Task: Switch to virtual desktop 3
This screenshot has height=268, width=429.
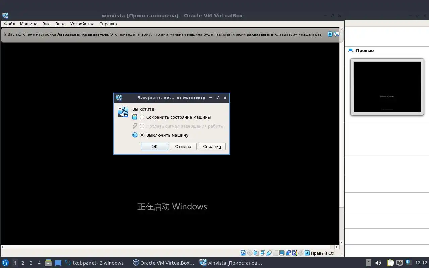Action: point(31,263)
